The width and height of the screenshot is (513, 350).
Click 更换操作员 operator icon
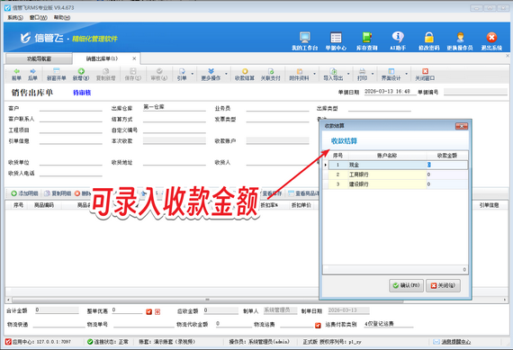[x=460, y=40]
